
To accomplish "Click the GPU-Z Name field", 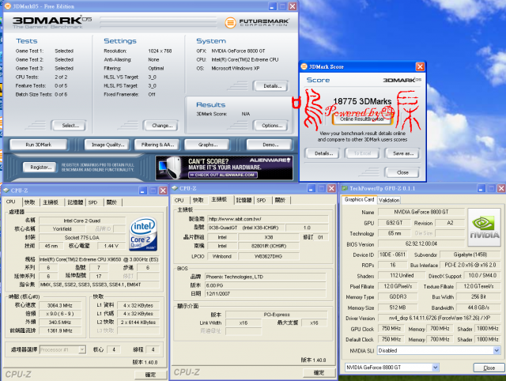I will click(x=421, y=212).
